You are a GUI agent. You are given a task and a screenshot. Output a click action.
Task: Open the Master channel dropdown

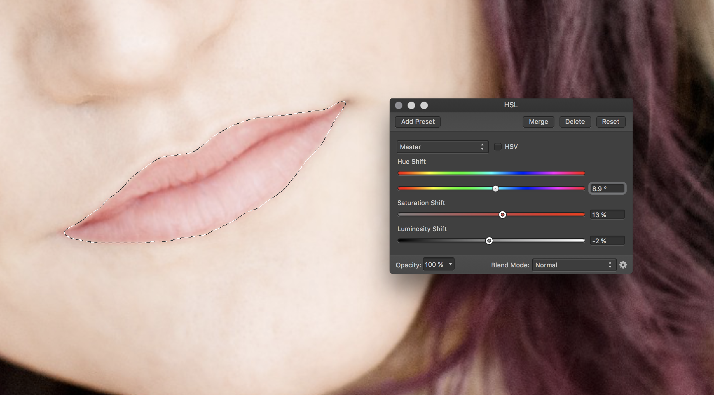tap(442, 147)
